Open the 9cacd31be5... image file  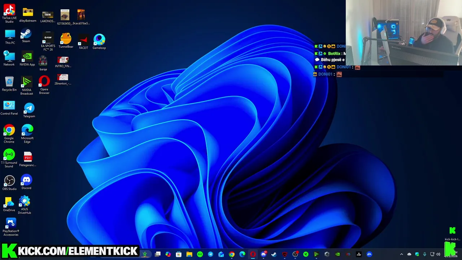click(x=81, y=17)
